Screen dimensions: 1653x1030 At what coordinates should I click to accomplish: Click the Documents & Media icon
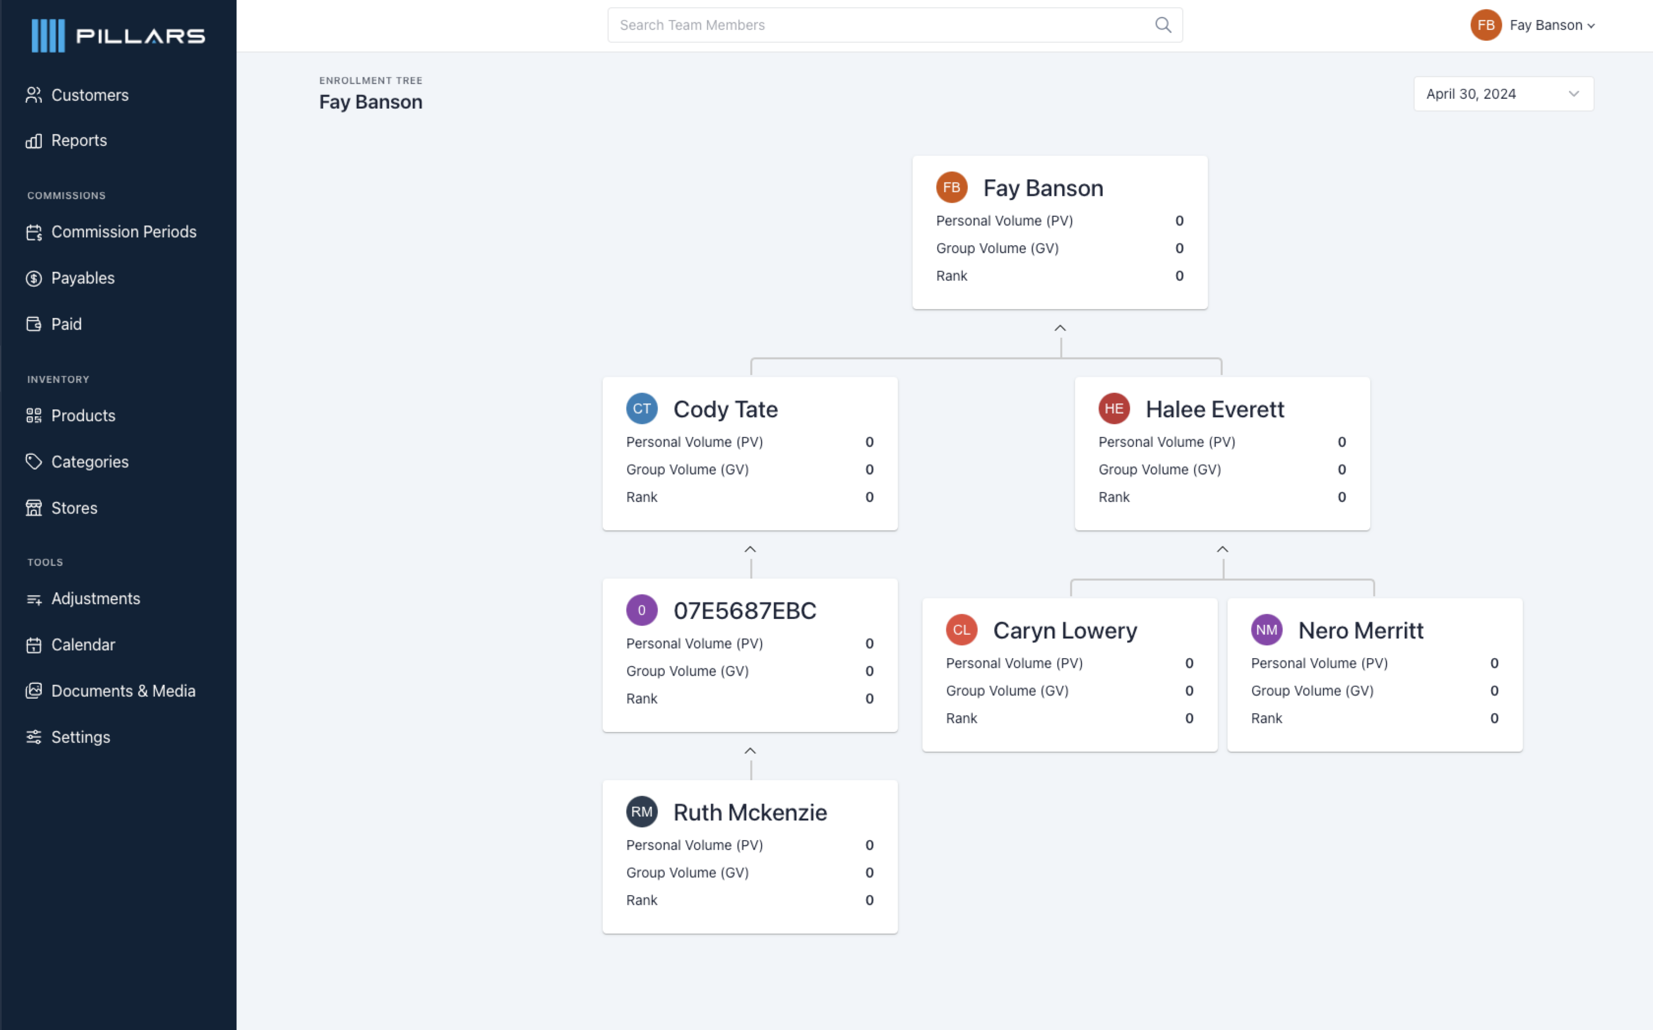click(x=33, y=691)
